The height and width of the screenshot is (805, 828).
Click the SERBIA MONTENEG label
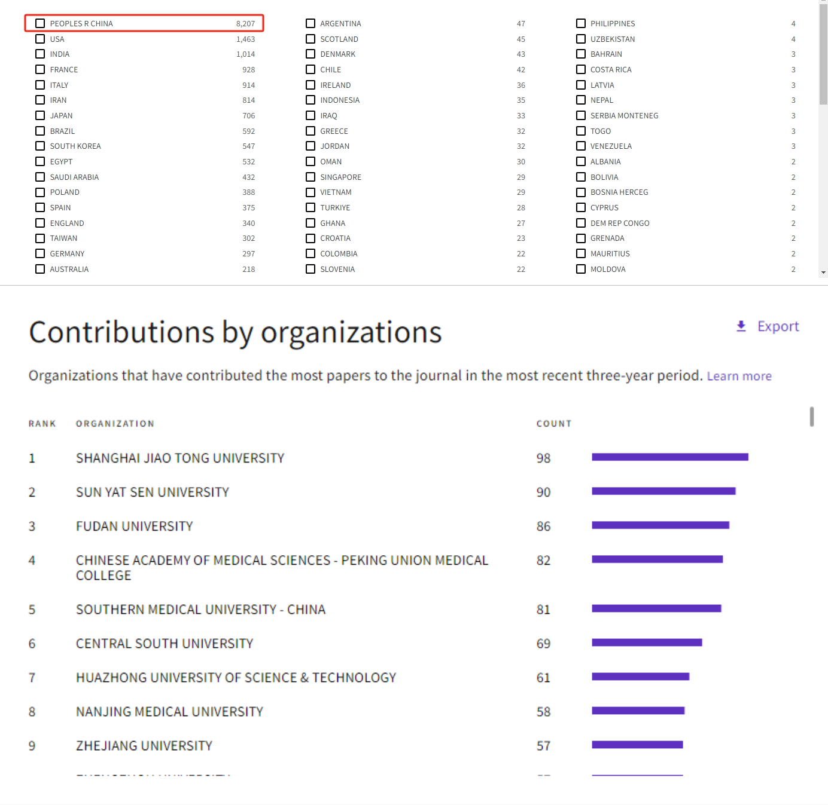(x=624, y=115)
